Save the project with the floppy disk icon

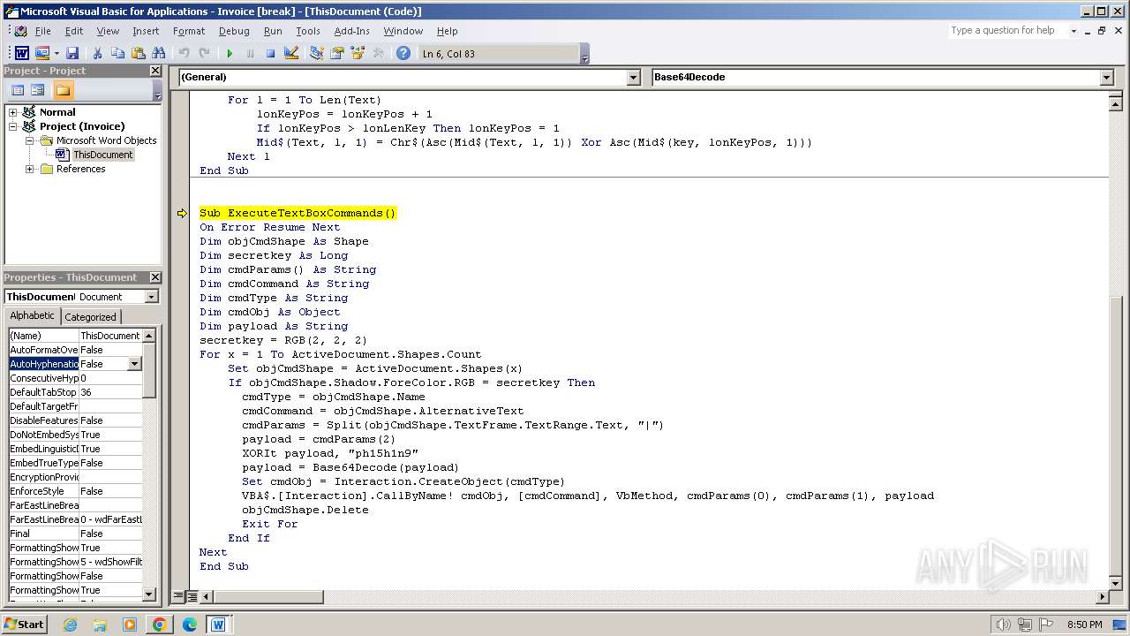tap(72, 54)
